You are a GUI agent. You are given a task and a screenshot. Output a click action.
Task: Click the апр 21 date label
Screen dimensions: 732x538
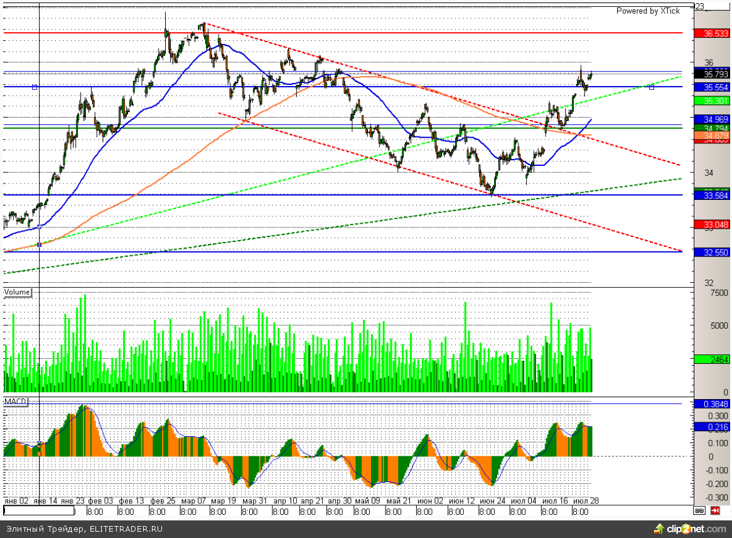coord(312,501)
